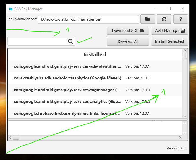
Task: Click the refresh arrows button
Action: [164, 19]
